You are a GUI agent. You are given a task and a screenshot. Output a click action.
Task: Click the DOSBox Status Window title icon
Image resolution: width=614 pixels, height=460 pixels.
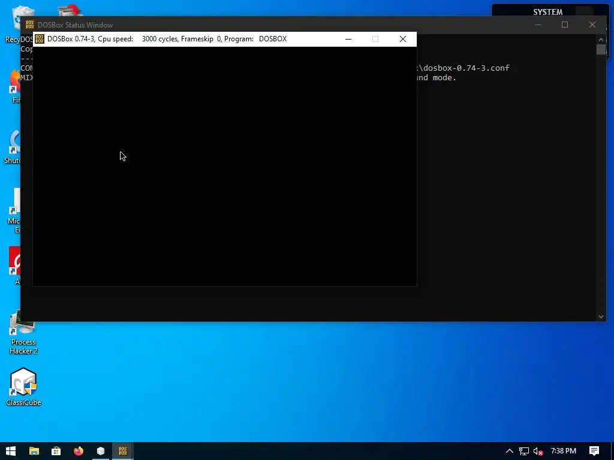click(30, 25)
